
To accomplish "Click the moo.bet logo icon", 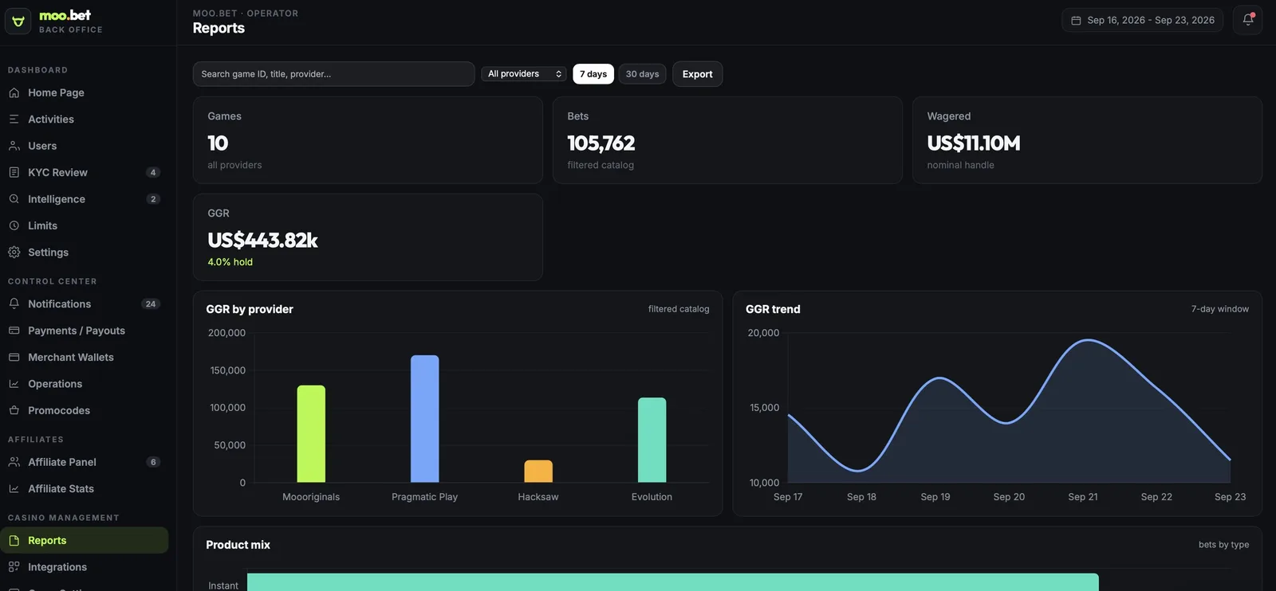I will 18,22.
